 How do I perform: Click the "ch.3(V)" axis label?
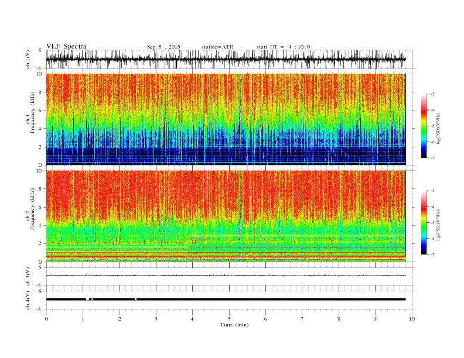pos(28,277)
